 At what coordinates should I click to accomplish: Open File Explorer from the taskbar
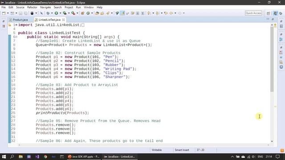click(x=20, y=156)
